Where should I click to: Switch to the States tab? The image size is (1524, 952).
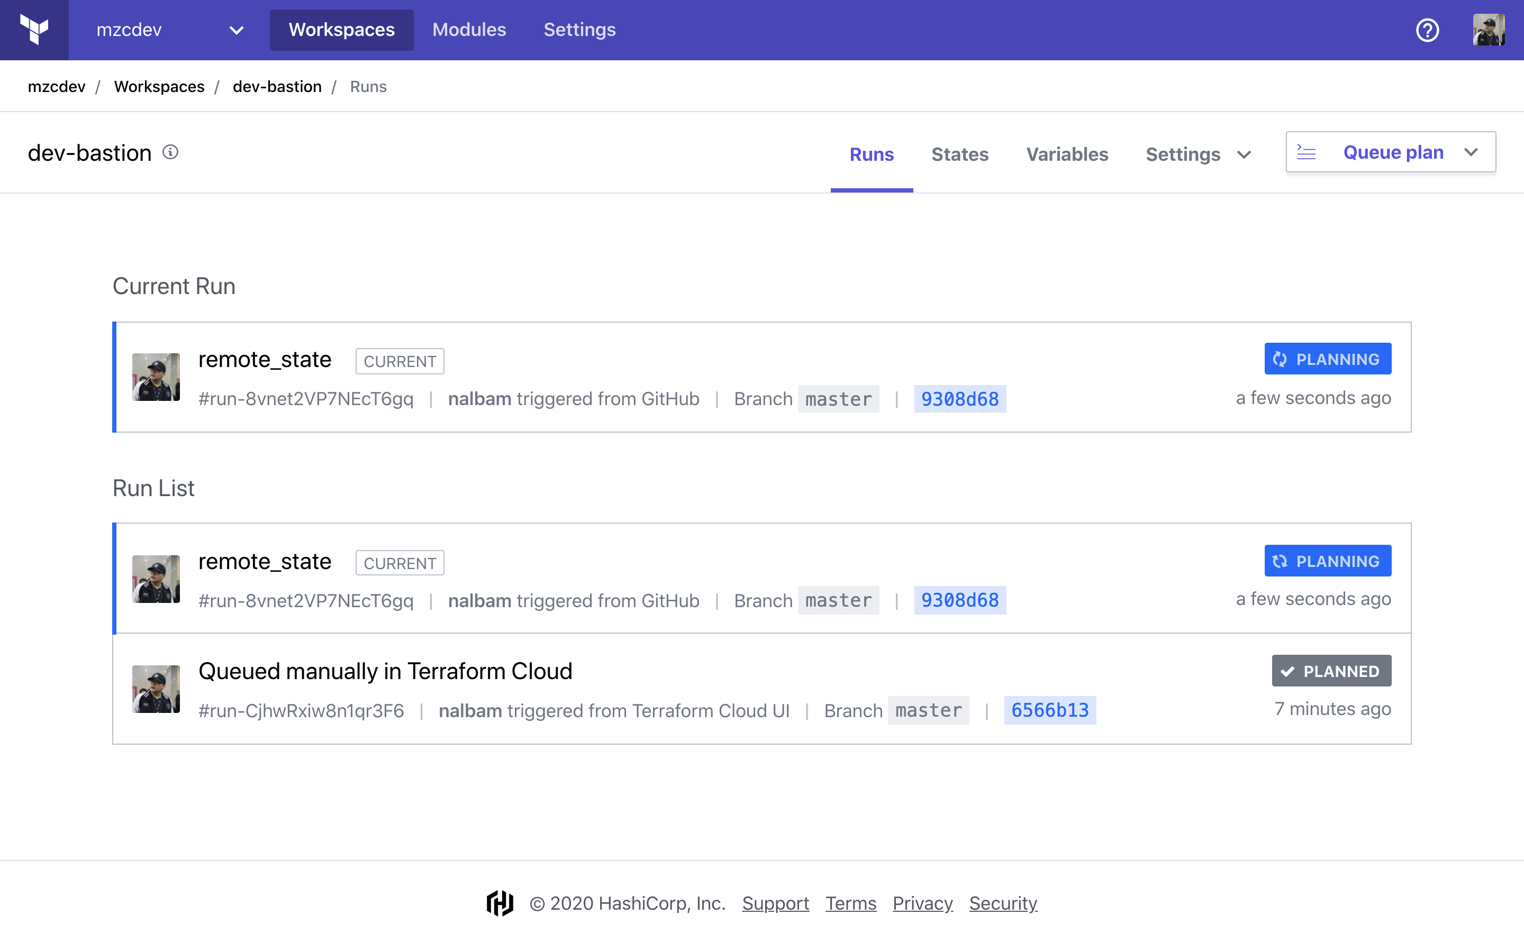click(x=960, y=154)
